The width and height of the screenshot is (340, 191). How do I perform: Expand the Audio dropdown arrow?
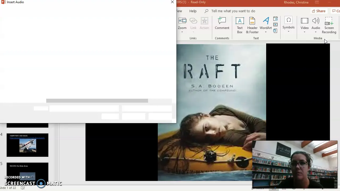tap(316, 32)
